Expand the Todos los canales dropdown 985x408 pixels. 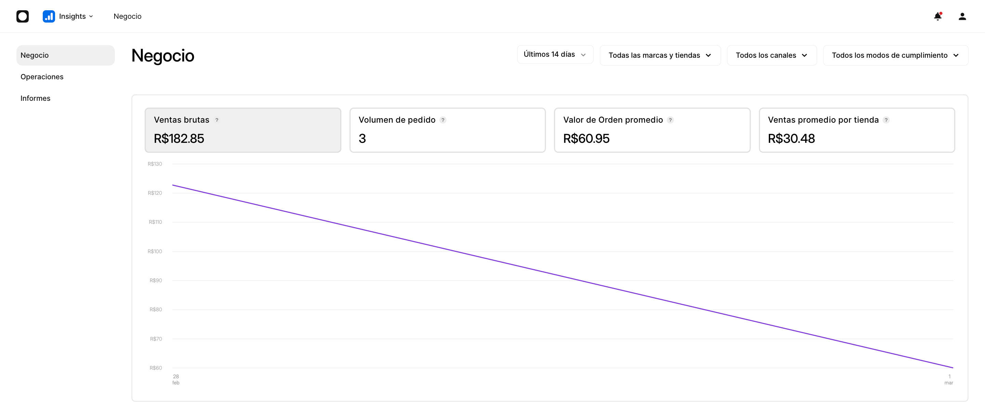click(x=771, y=55)
